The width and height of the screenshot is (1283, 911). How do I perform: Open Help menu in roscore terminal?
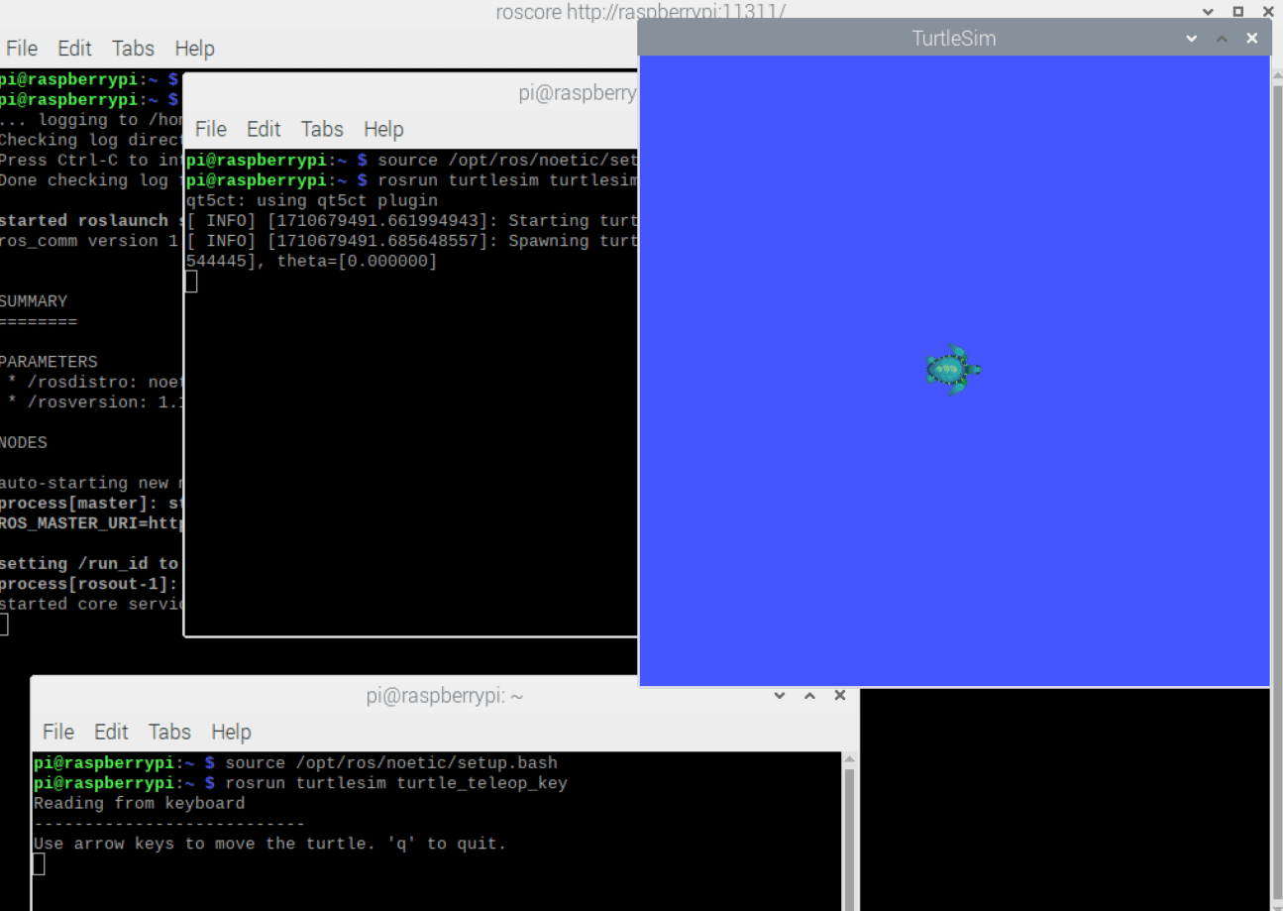click(194, 49)
